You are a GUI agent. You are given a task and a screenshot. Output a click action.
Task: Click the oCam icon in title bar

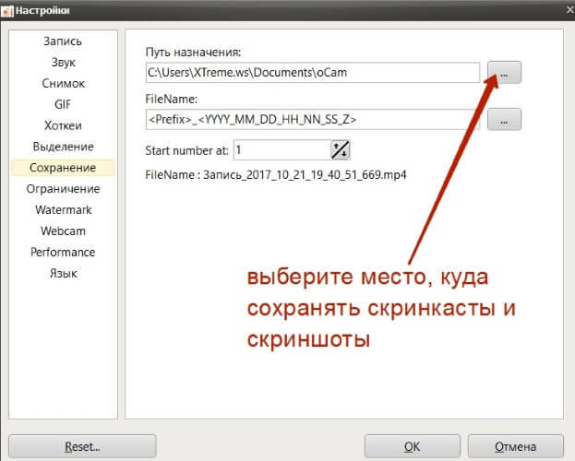[x=6, y=11]
